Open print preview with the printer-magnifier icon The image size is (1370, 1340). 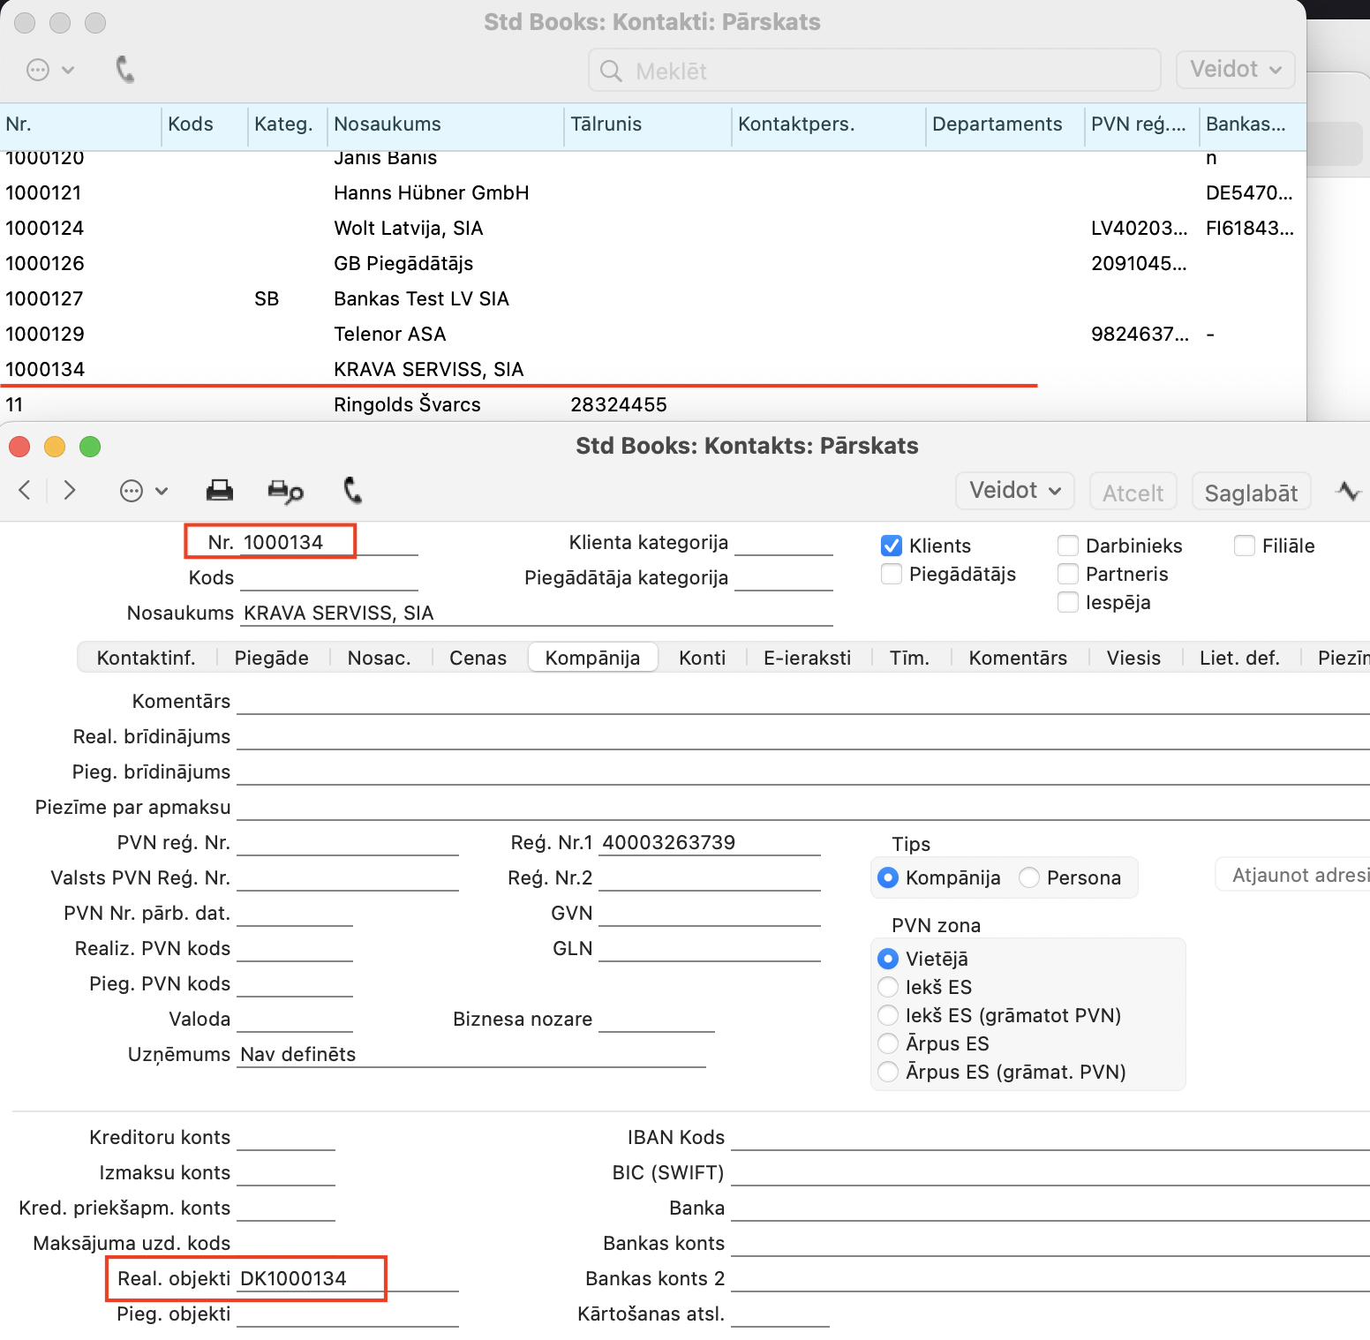(x=285, y=492)
